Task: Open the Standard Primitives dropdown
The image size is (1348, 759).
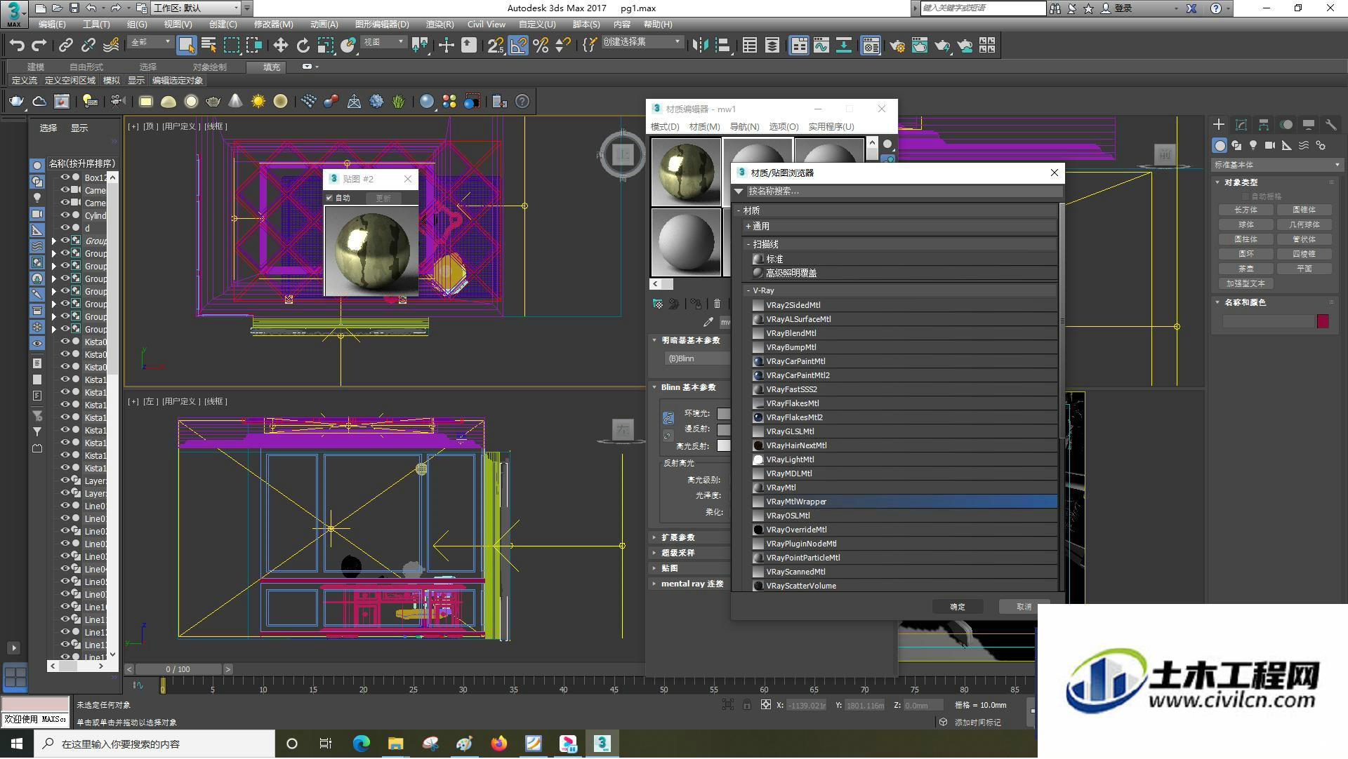Action: coord(1277,165)
